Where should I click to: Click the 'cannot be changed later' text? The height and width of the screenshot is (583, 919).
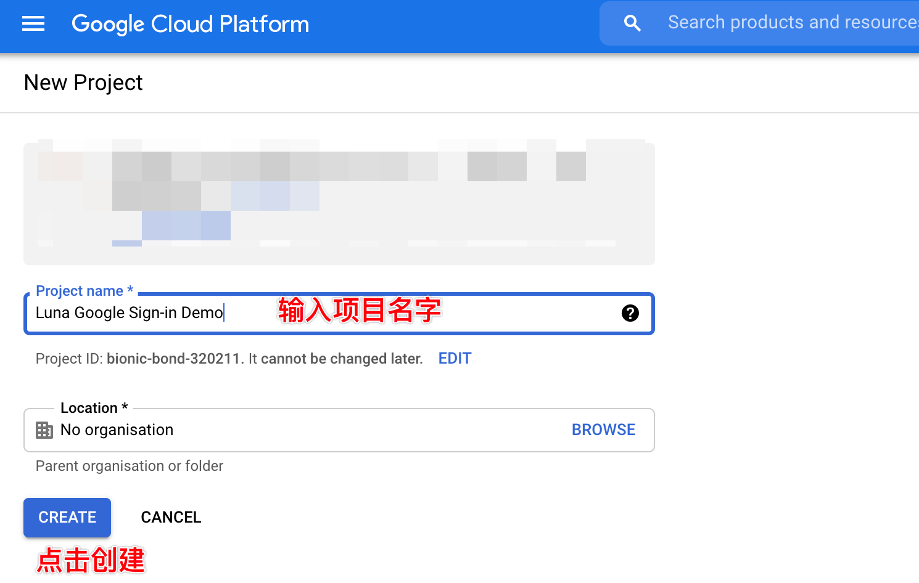(x=342, y=359)
